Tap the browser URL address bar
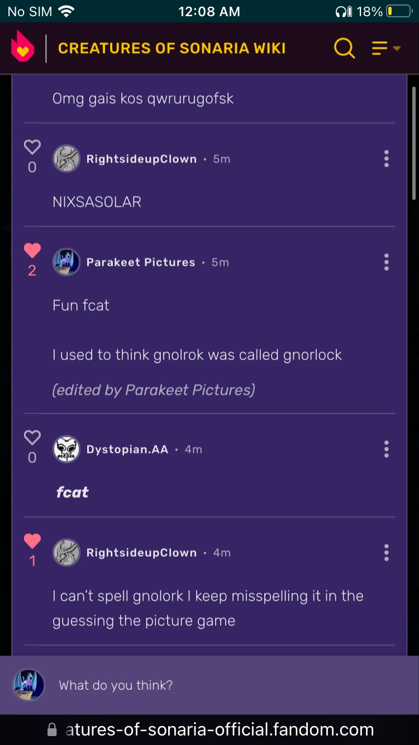 (x=219, y=729)
